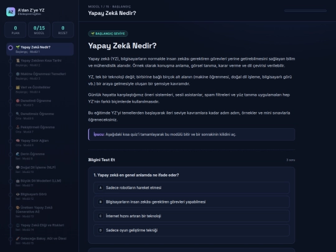Select Yapay Zekânın Kısa Tarihi module
Image resolution: width=336 pixels, height=252 pixels.
coord(40,63)
